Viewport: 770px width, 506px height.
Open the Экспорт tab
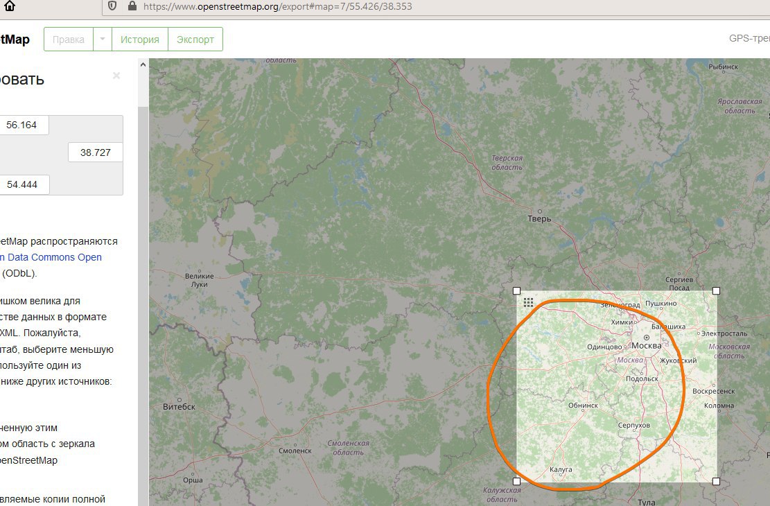tap(195, 40)
